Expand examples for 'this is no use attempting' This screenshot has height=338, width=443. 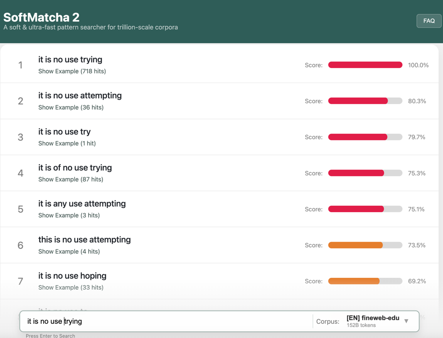(x=69, y=251)
